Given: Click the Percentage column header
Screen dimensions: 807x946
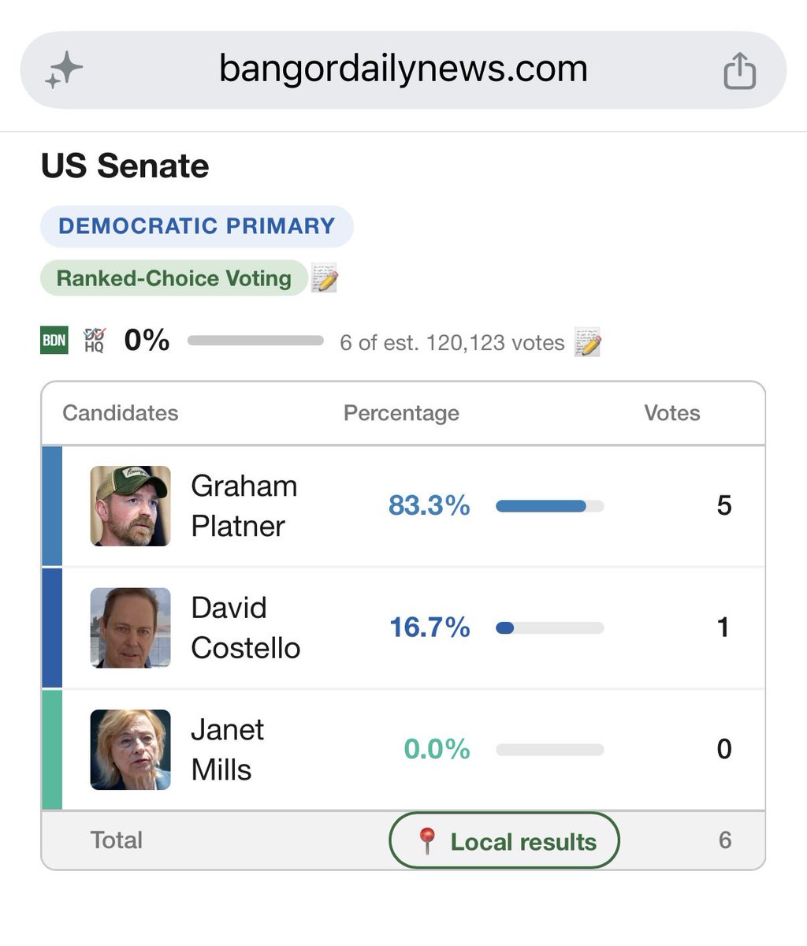Looking at the screenshot, I should click(401, 413).
